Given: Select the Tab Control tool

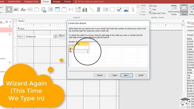Looking at the screenshot, I should click(37, 9).
